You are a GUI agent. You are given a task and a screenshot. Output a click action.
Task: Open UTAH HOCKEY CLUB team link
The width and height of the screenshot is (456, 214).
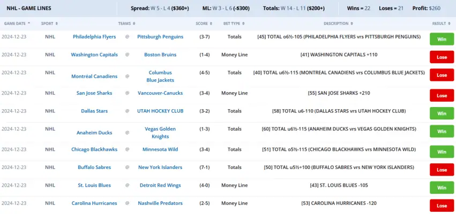[160, 111]
